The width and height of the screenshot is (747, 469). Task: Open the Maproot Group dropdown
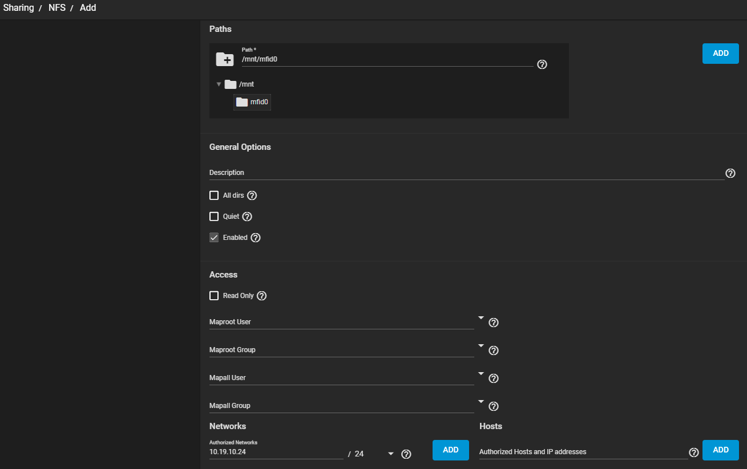(481, 346)
